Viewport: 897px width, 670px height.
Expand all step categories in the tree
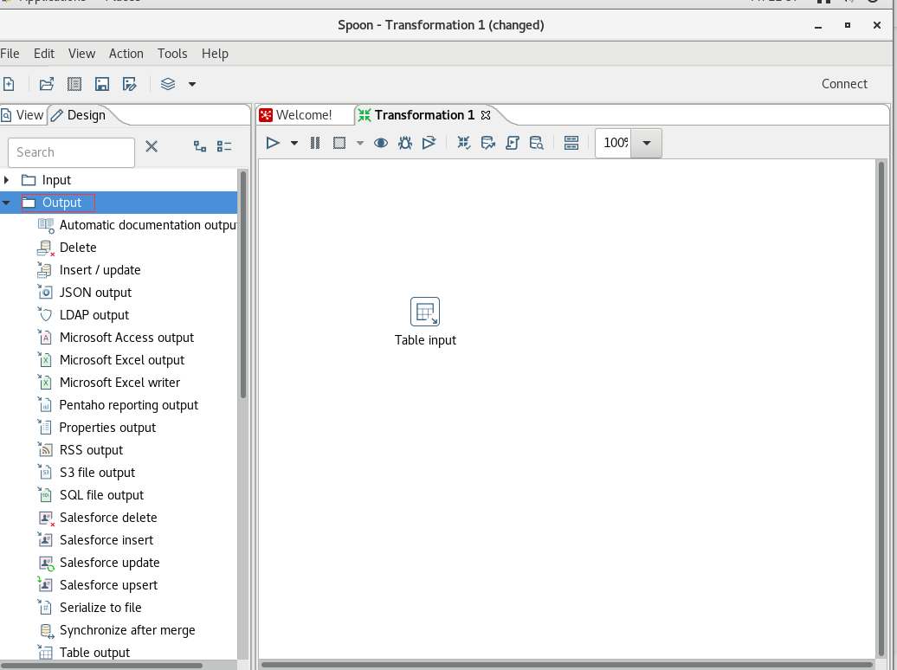[x=200, y=146]
